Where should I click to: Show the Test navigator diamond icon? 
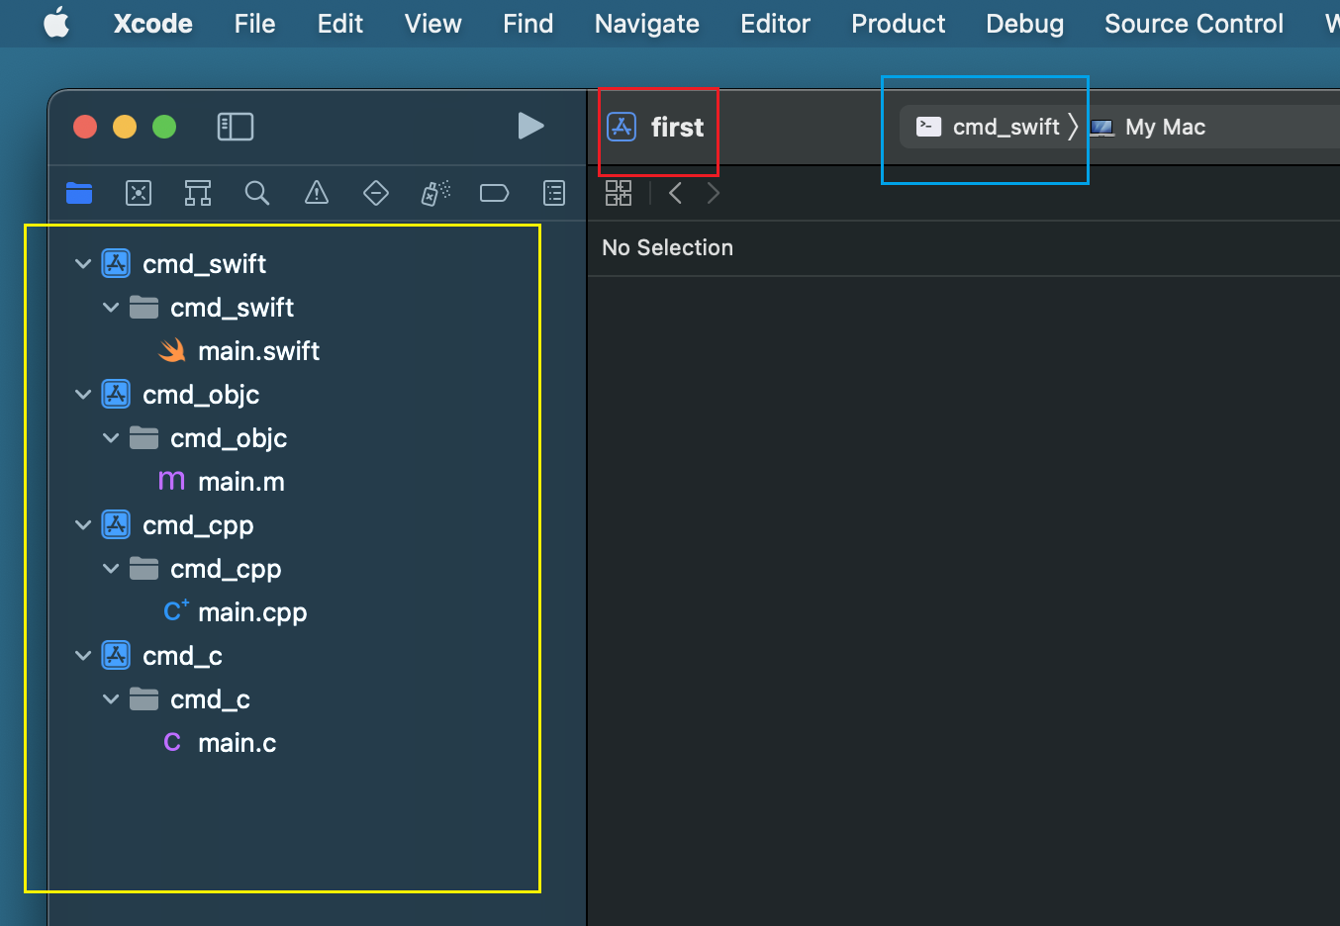pos(376,193)
